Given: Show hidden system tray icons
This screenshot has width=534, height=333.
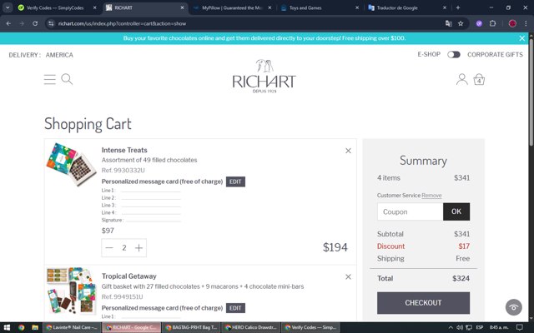Looking at the screenshot, I should pos(451,327).
